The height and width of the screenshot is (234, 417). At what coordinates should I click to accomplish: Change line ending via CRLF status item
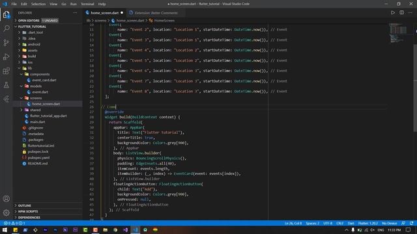(x=340, y=223)
